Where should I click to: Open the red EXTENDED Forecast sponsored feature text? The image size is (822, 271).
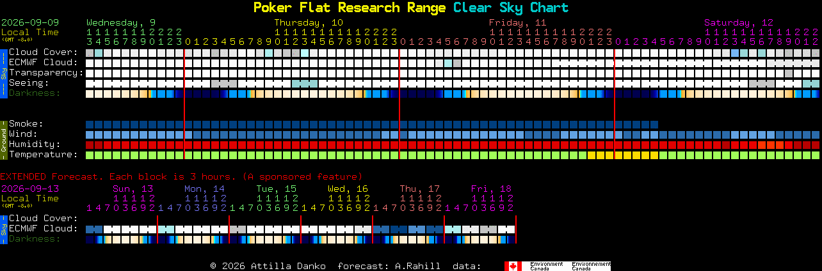click(x=181, y=176)
